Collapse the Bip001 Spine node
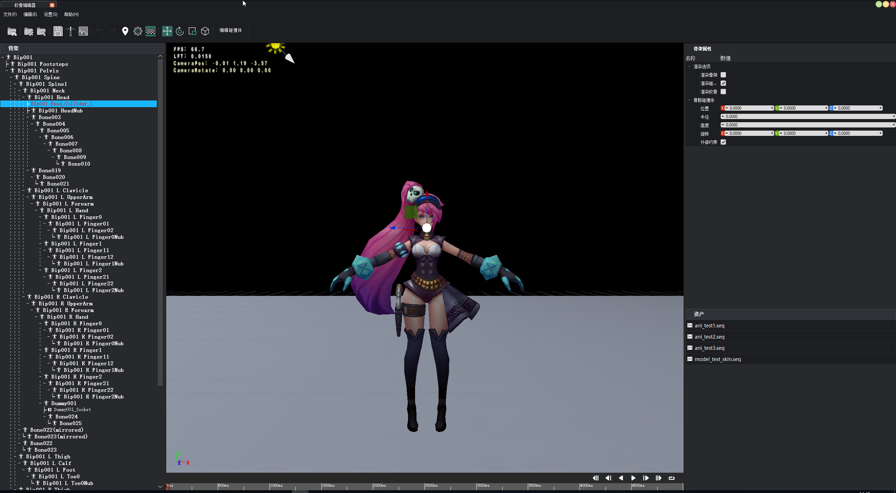Image resolution: width=896 pixels, height=493 pixels. tap(11, 77)
